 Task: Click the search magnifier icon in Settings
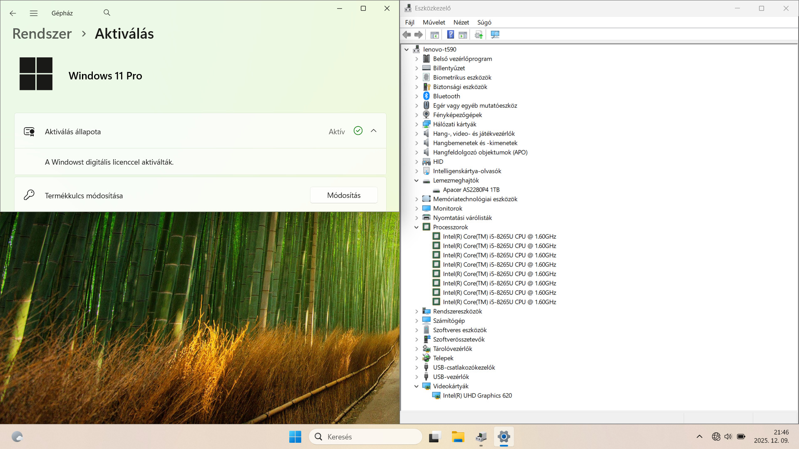coord(107,13)
